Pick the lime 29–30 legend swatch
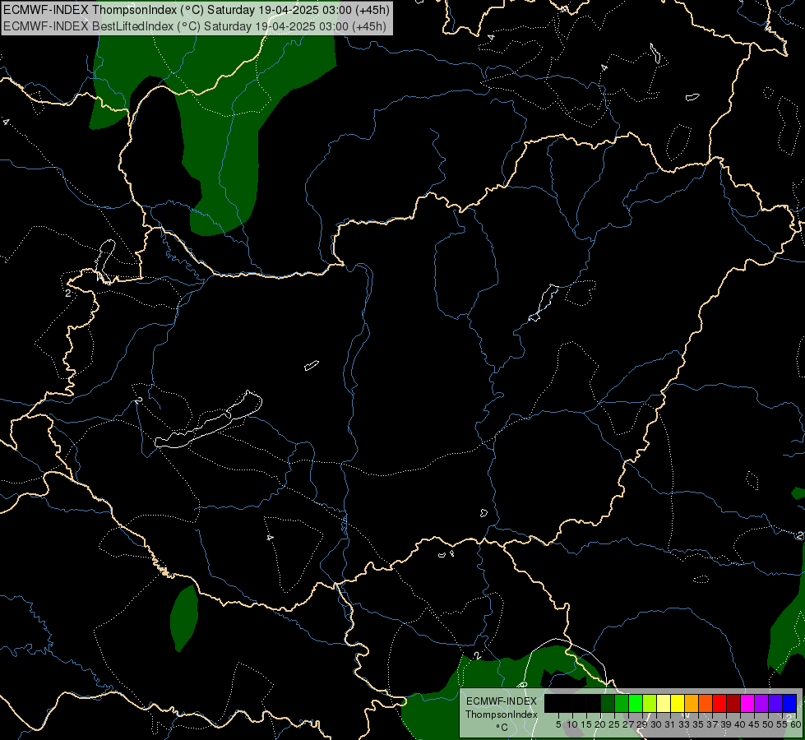The height and width of the screenshot is (740, 805). tap(650, 703)
